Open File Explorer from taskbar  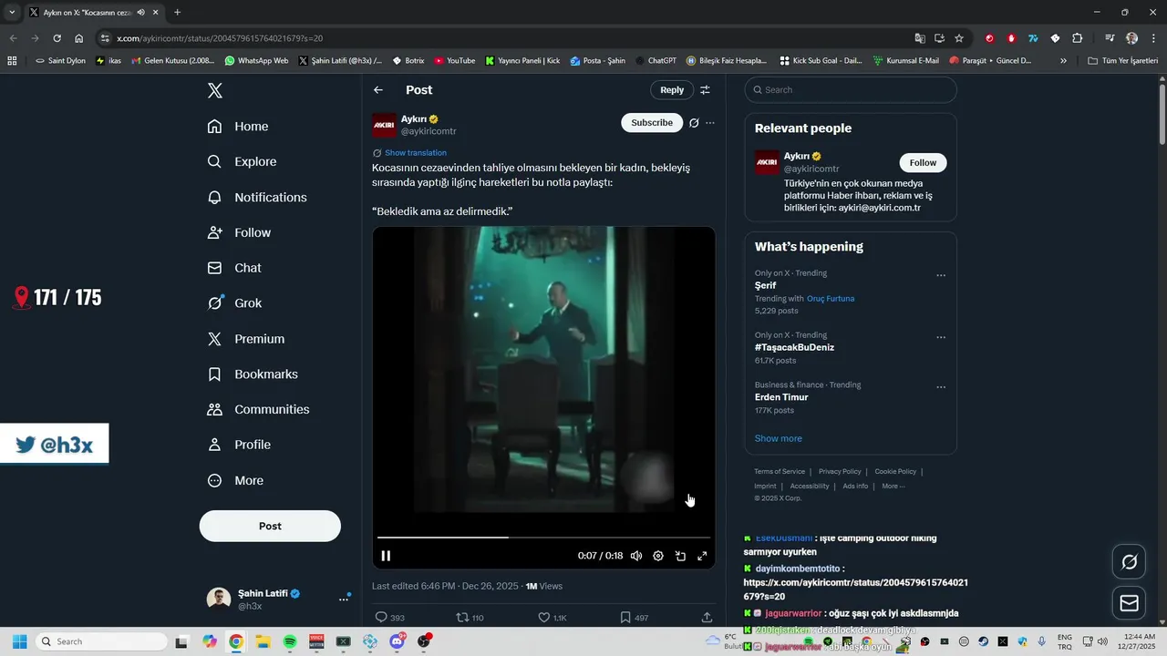click(x=263, y=641)
